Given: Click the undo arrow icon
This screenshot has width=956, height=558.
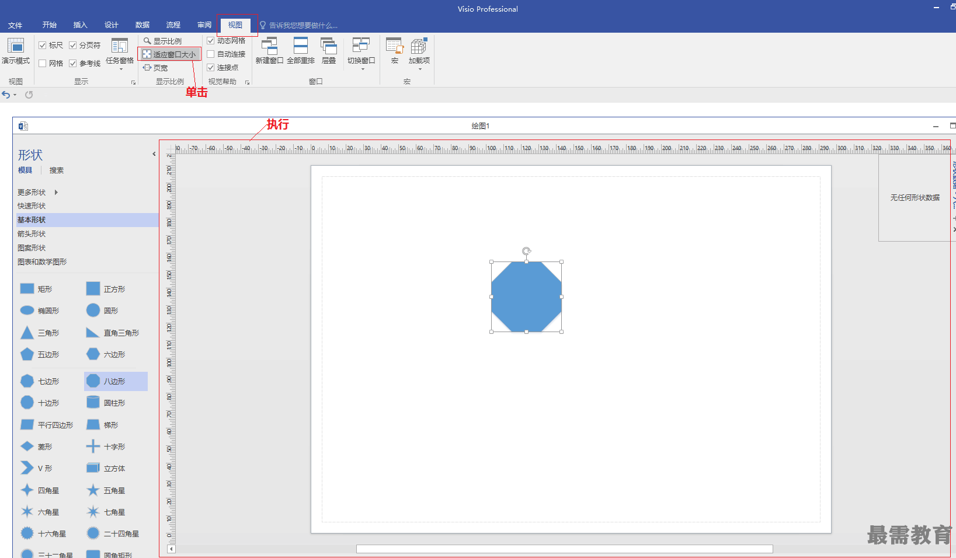Looking at the screenshot, I should click(x=6, y=95).
